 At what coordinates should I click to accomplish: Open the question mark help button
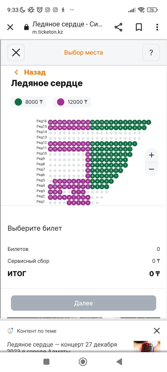pos(151,53)
